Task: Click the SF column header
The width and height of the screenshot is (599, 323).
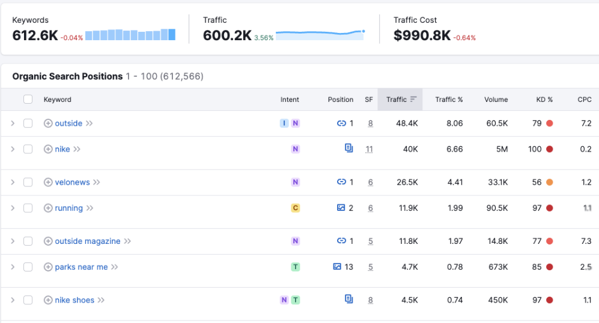Action: click(369, 99)
